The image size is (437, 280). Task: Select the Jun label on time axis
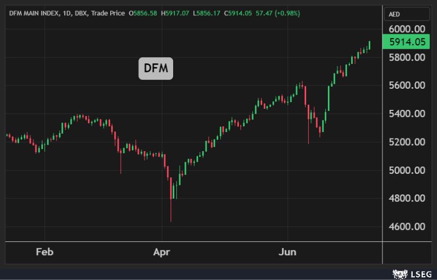point(288,252)
